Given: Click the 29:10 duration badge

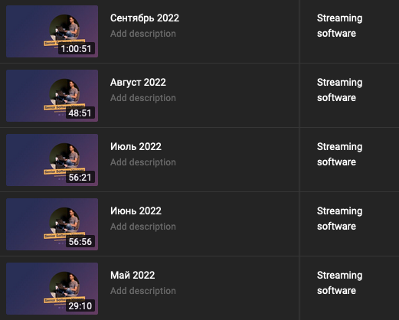Looking at the screenshot, I should (x=80, y=305).
